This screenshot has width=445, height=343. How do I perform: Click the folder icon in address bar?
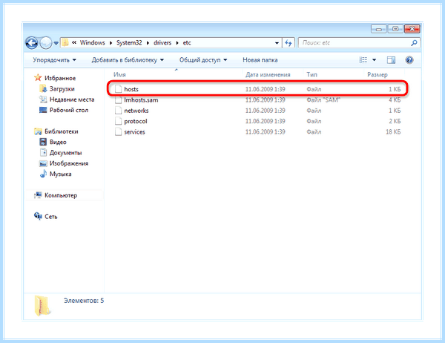[65, 42]
